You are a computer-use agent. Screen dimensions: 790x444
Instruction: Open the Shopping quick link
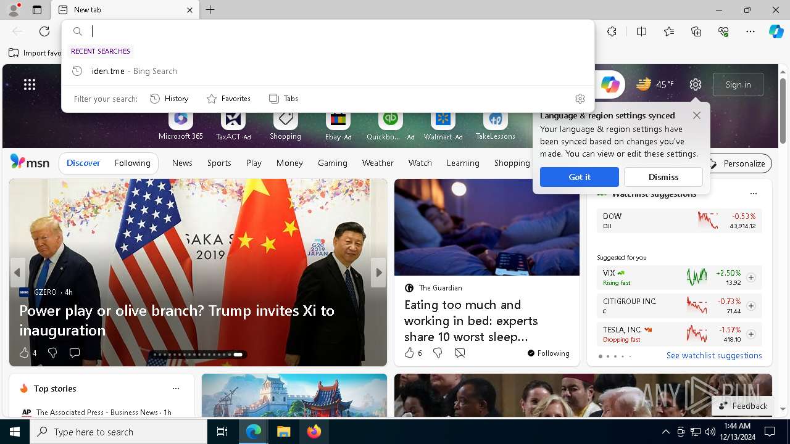pos(285,126)
